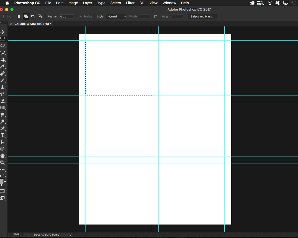Open the Filter menu

point(130,3)
